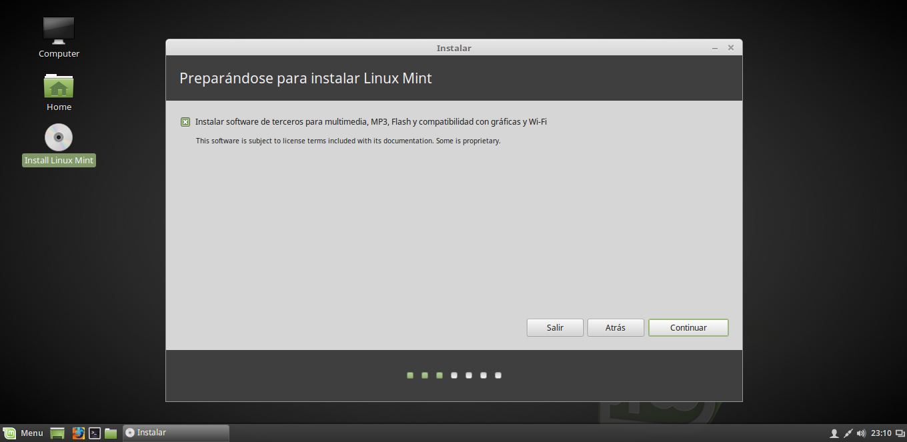Open the Mint Menu in the panel
The image size is (907, 442).
coord(23,433)
